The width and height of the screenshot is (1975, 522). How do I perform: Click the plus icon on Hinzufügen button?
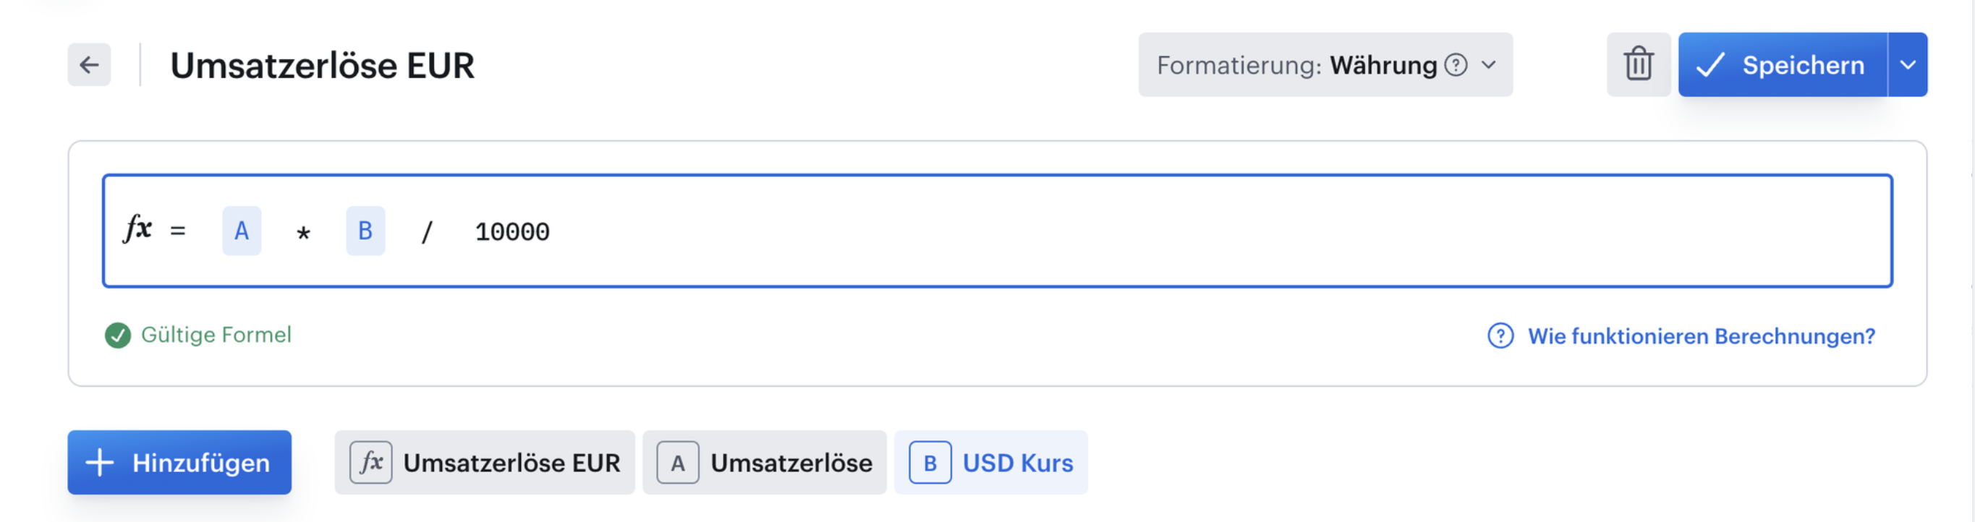coord(100,462)
